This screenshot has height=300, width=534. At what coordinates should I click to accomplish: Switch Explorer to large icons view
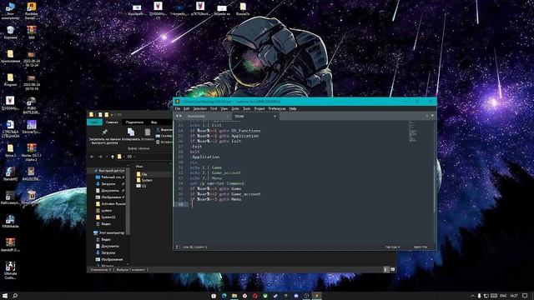[x=392, y=269]
